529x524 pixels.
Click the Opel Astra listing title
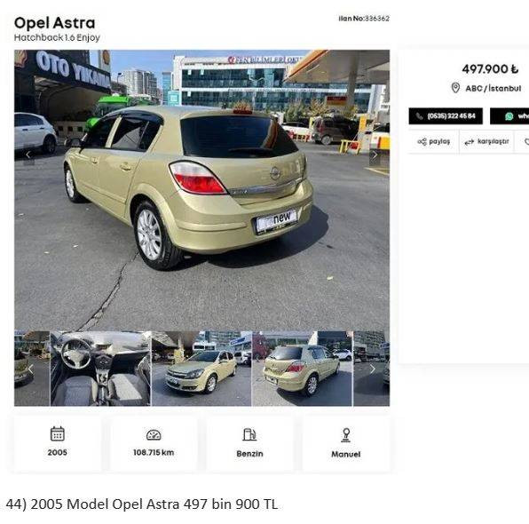coord(55,23)
